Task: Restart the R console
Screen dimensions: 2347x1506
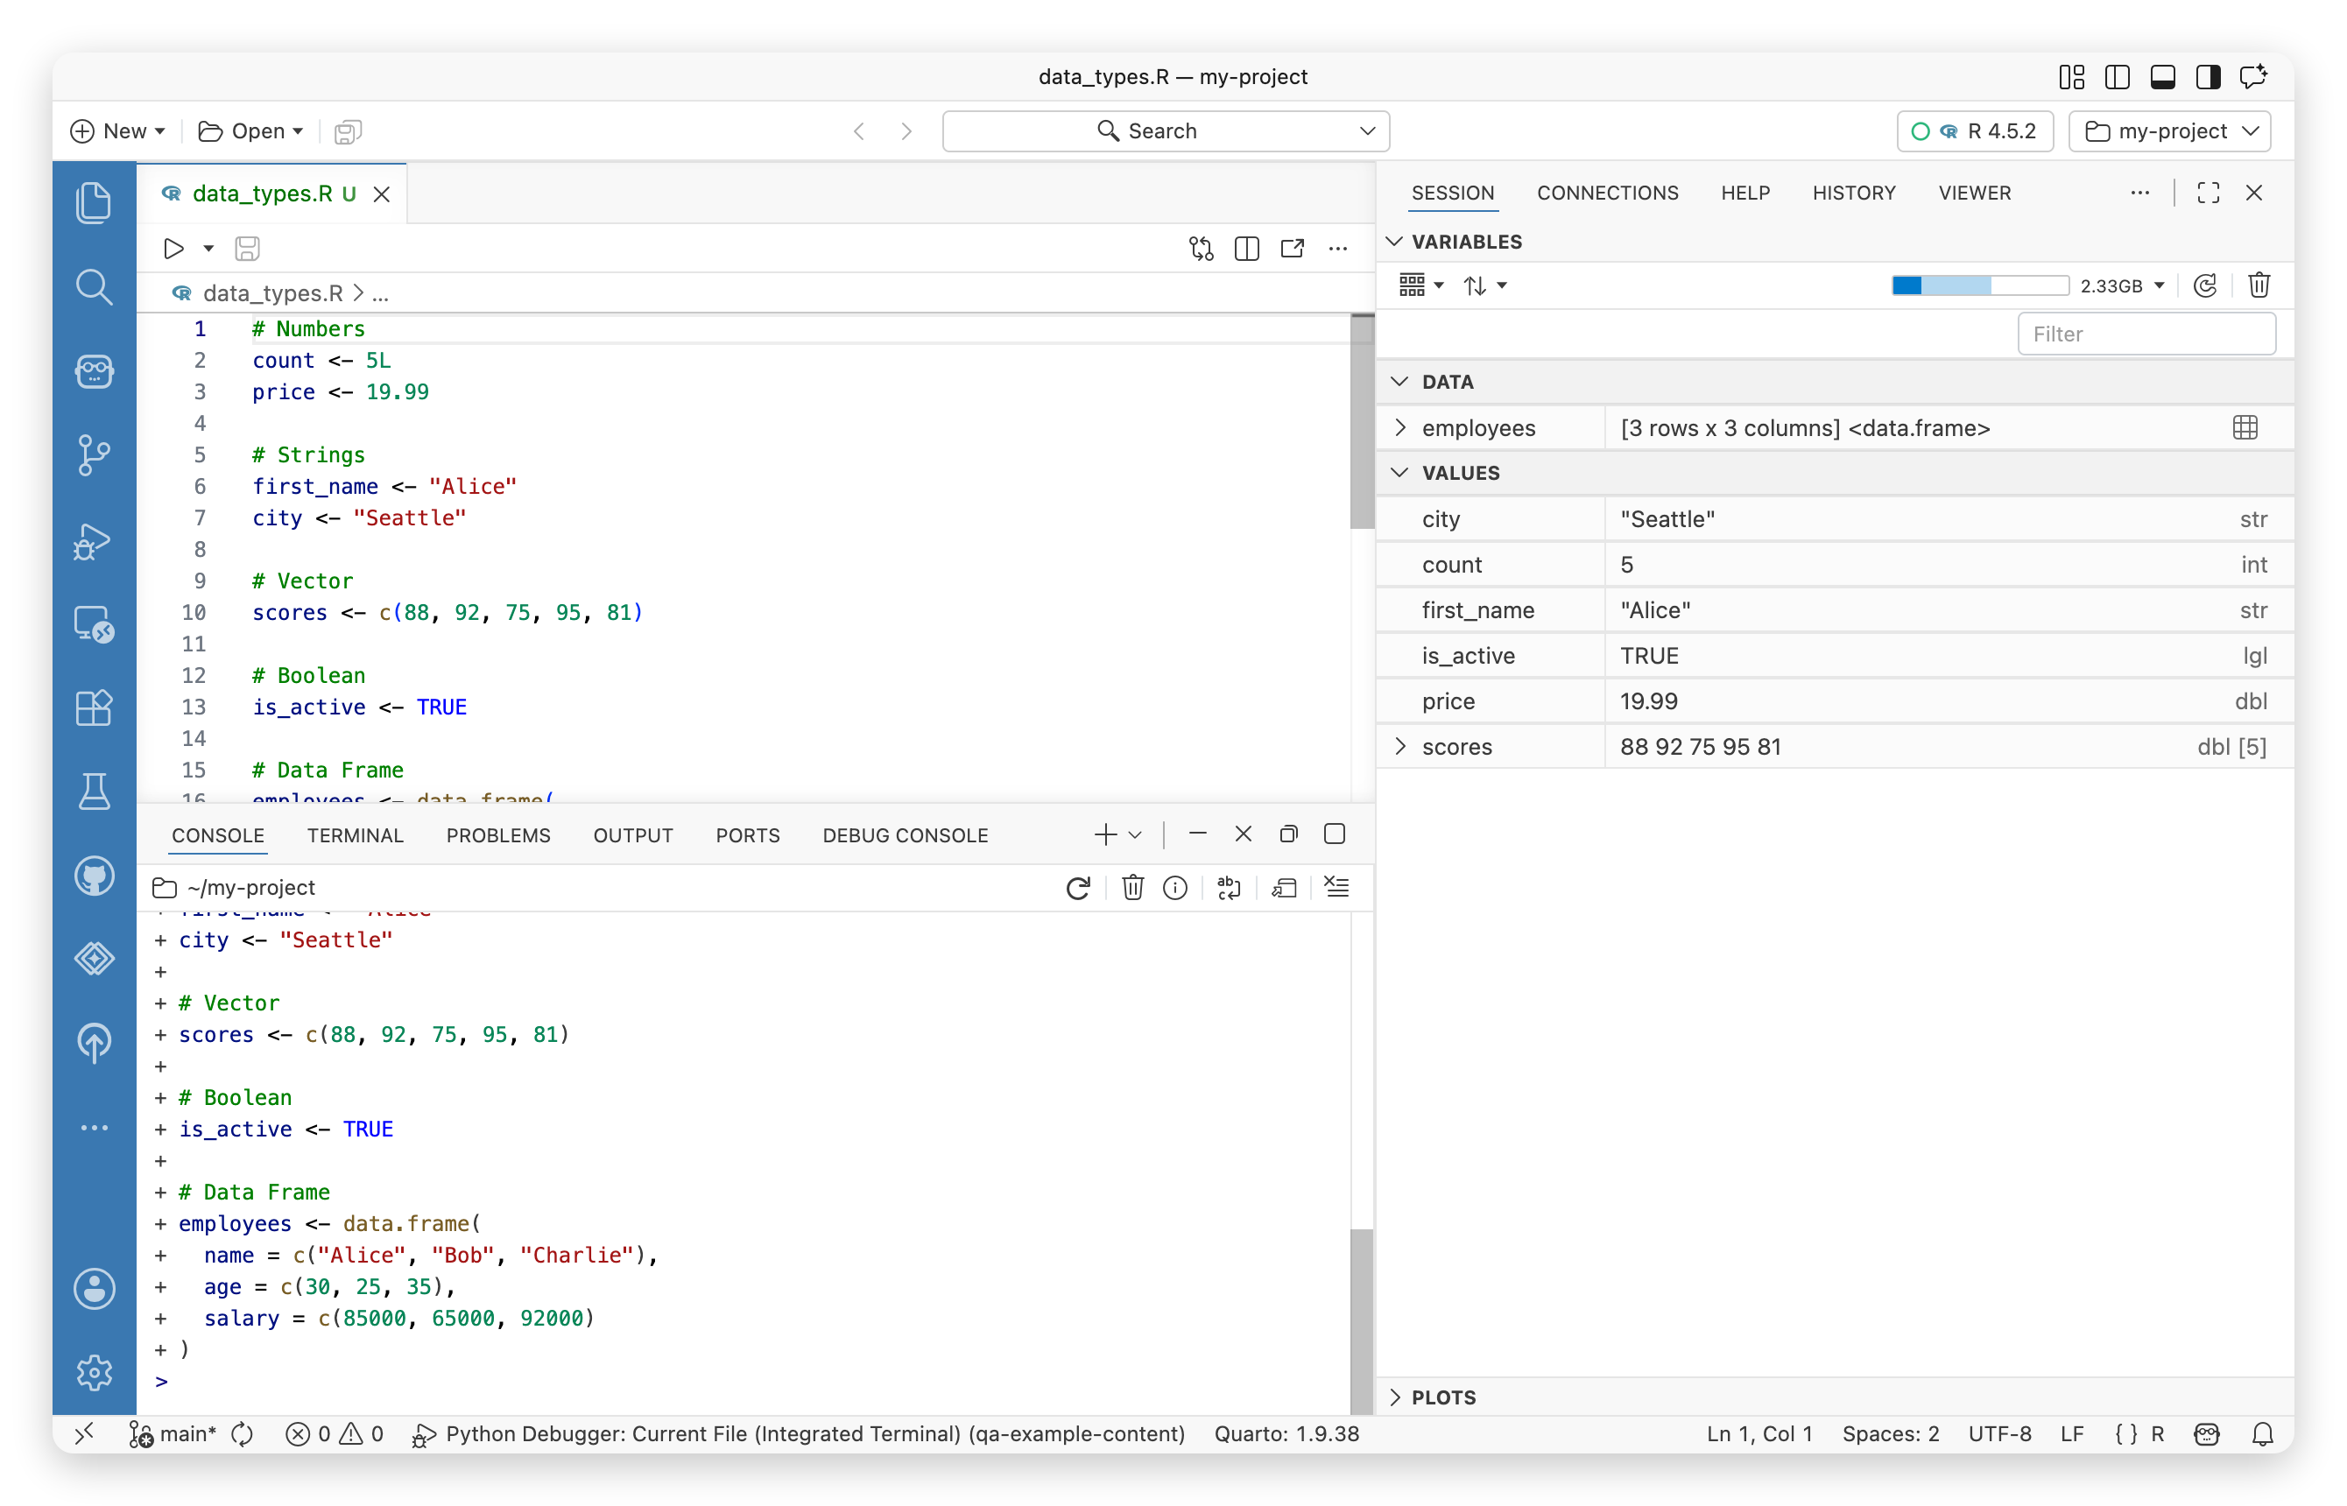Action: tap(1078, 887)
